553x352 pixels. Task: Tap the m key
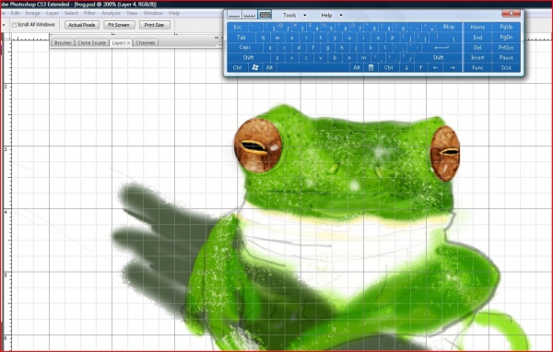364,57
